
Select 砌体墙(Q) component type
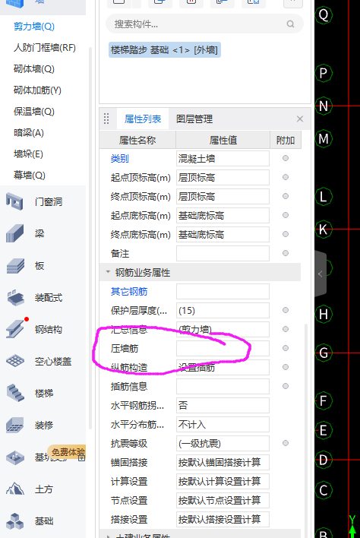34,69
